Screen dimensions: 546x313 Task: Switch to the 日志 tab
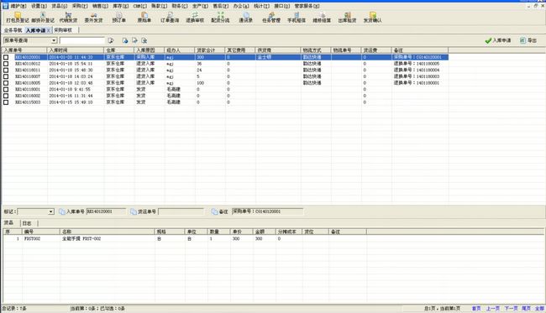click(x=27, y=223)
